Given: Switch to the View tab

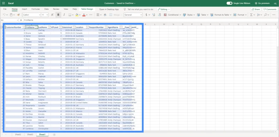Looking at the screenshot, I should point(66,9).
